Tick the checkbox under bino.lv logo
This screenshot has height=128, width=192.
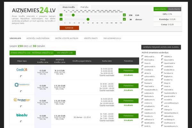point(21,122)
